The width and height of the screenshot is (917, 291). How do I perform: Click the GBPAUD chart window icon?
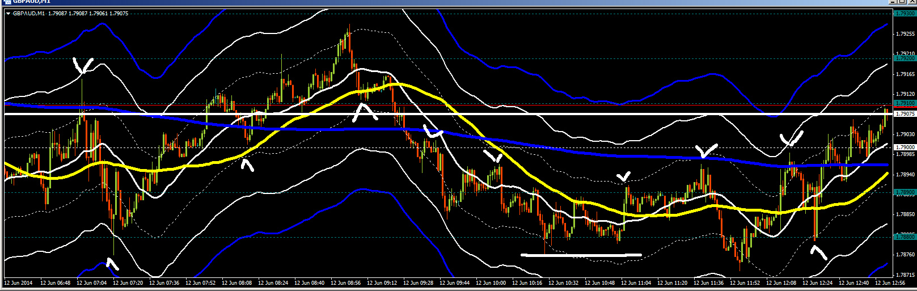[8, 2]
